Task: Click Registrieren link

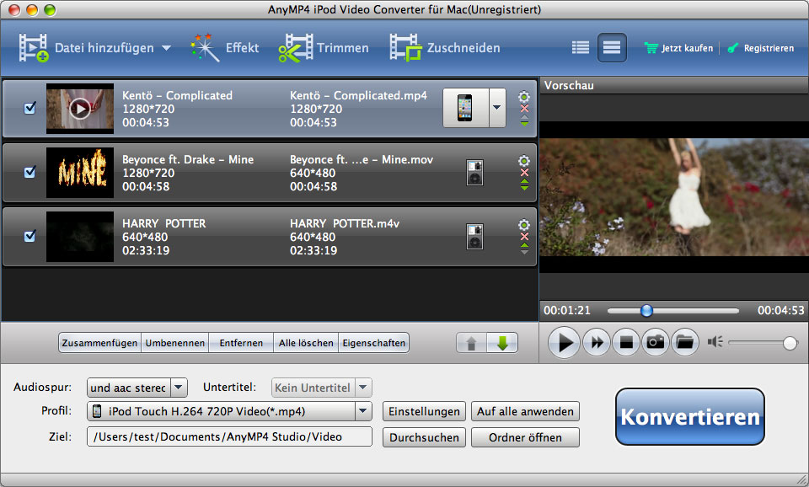Action: 769,48
